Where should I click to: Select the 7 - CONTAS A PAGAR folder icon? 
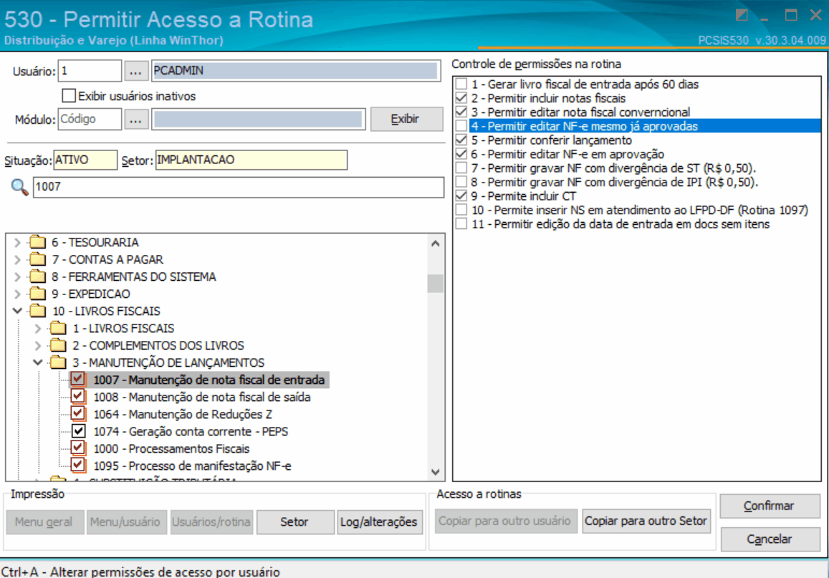point(37,259)
